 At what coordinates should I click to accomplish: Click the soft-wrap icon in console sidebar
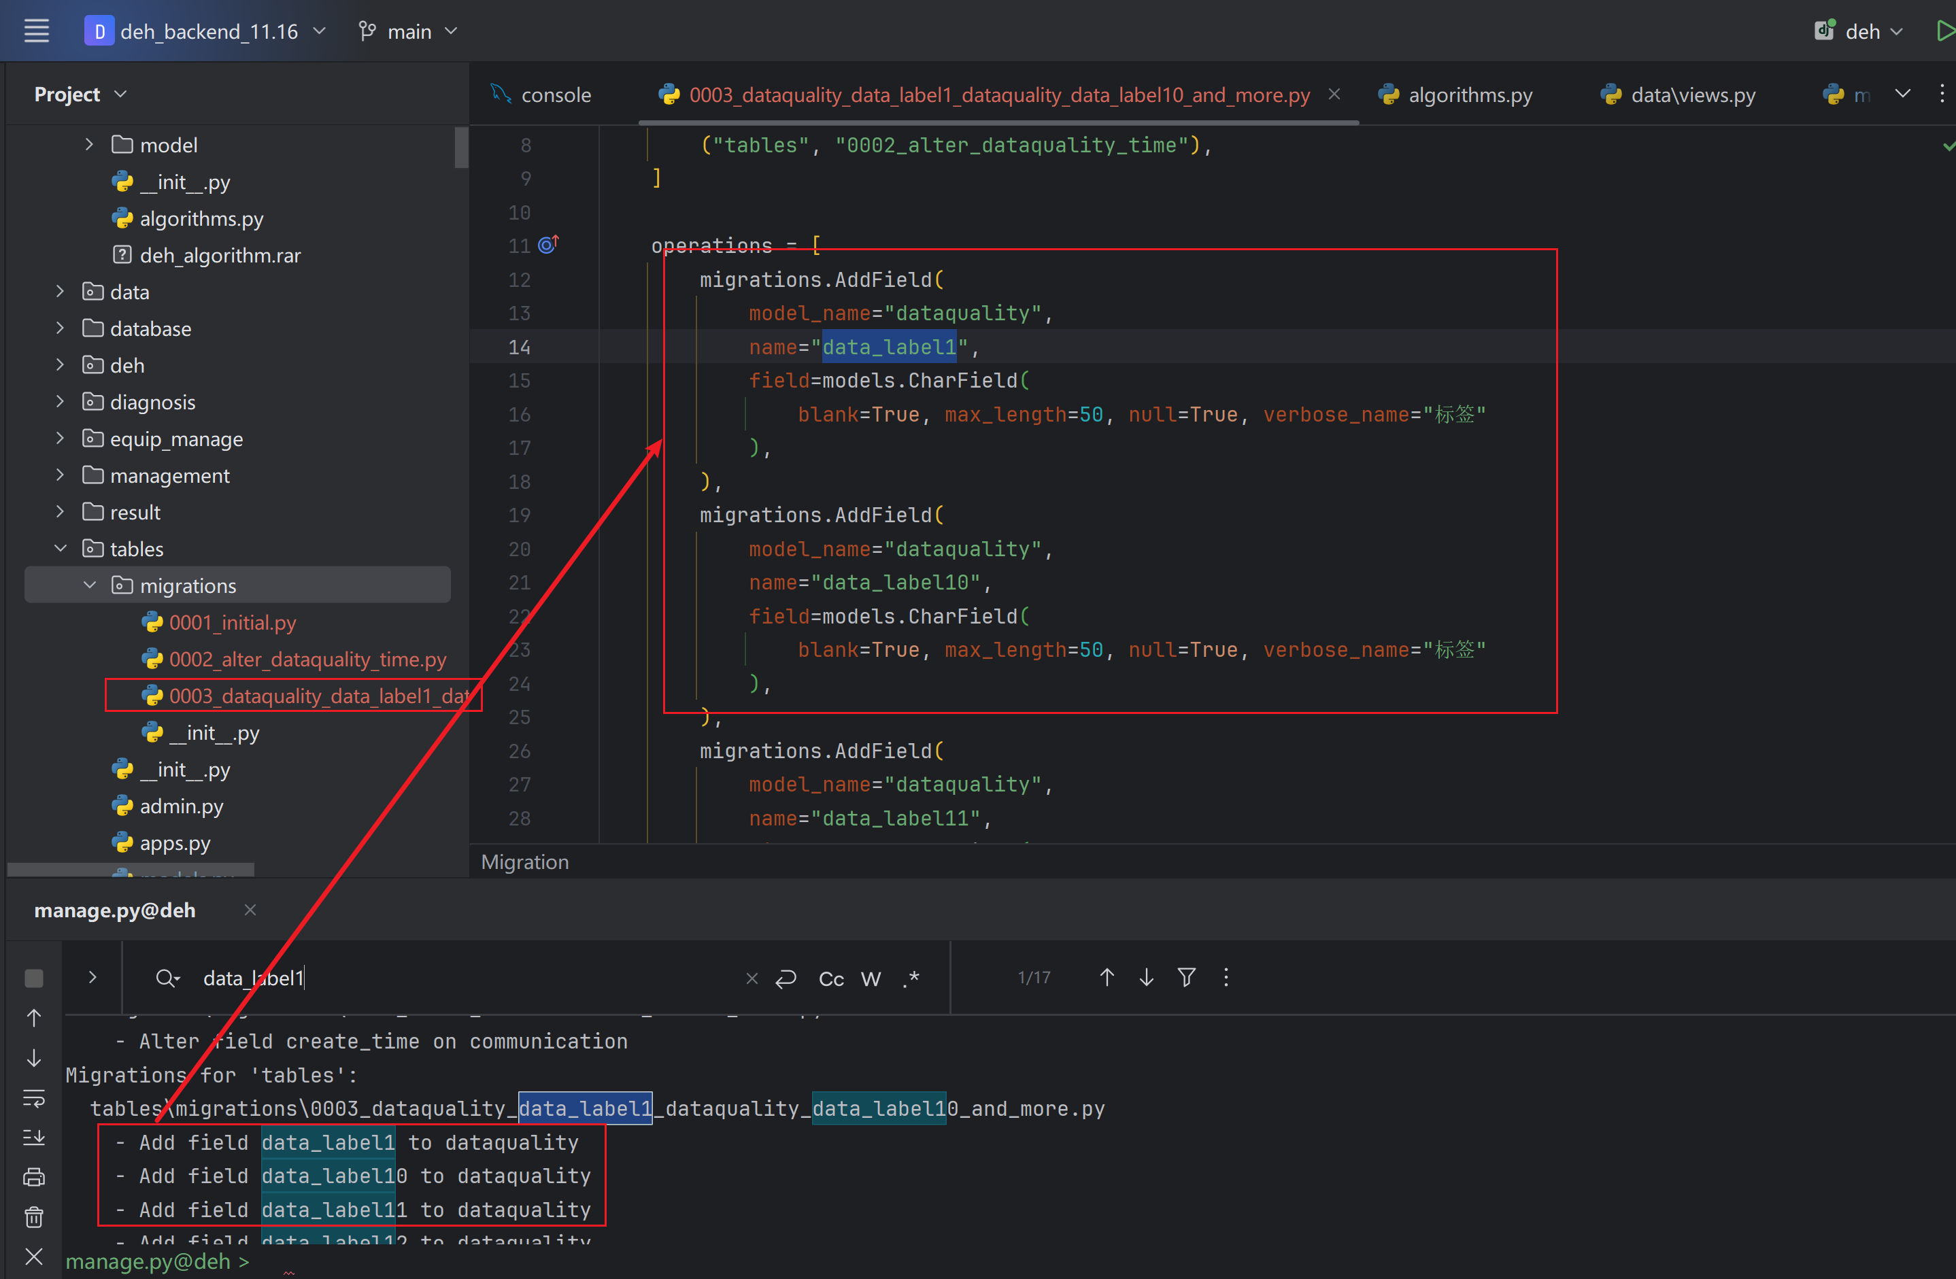click(x=34, y=1097)
